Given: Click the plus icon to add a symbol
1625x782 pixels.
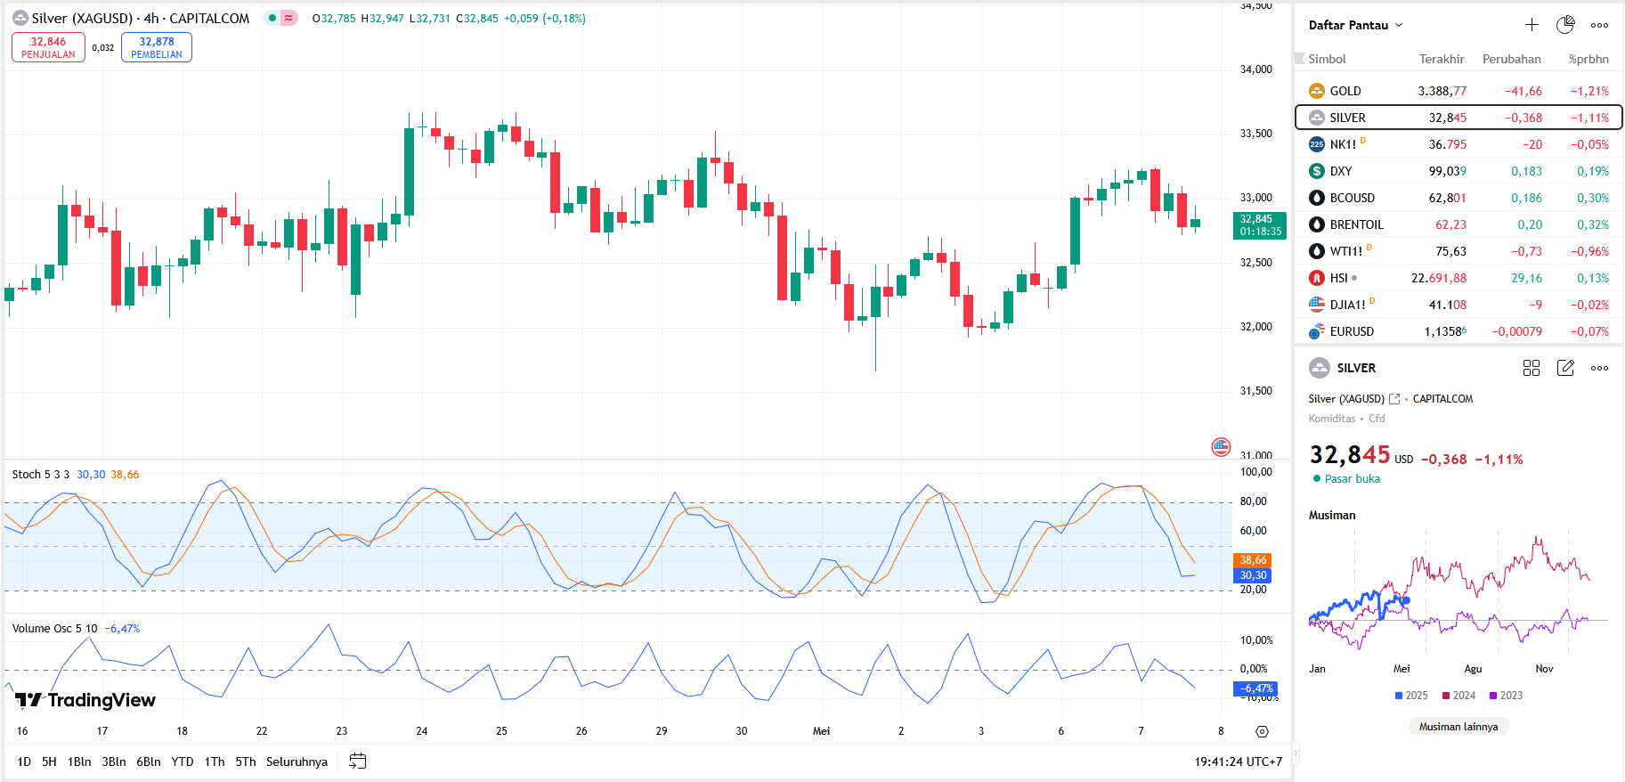Looking at the screenshot, I should click(1532, 25).
